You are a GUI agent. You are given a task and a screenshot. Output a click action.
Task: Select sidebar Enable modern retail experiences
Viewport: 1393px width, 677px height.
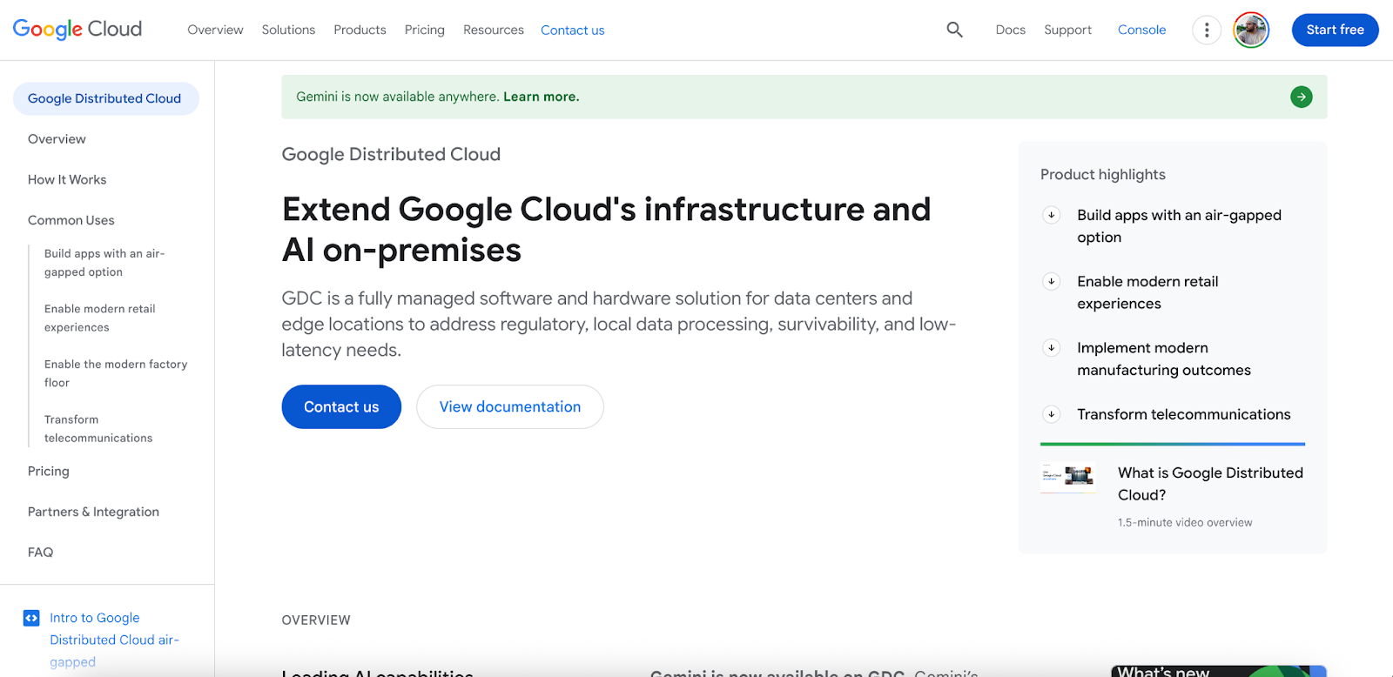[100, 318]
